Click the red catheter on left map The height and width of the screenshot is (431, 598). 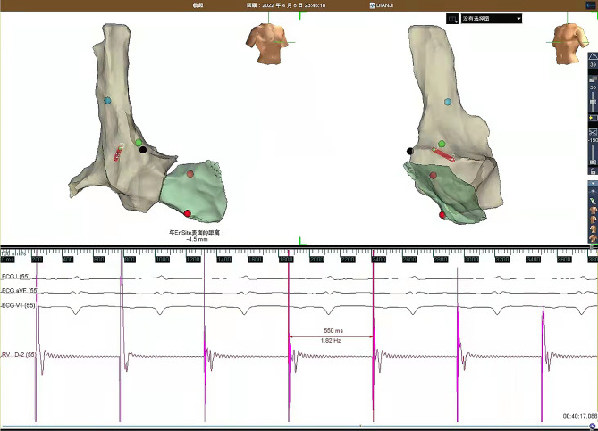click(x=118, y=153)
